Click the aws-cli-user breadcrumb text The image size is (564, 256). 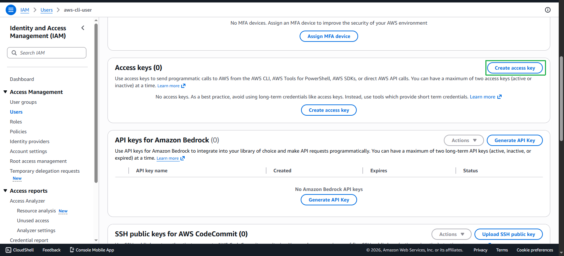(78, 10)
